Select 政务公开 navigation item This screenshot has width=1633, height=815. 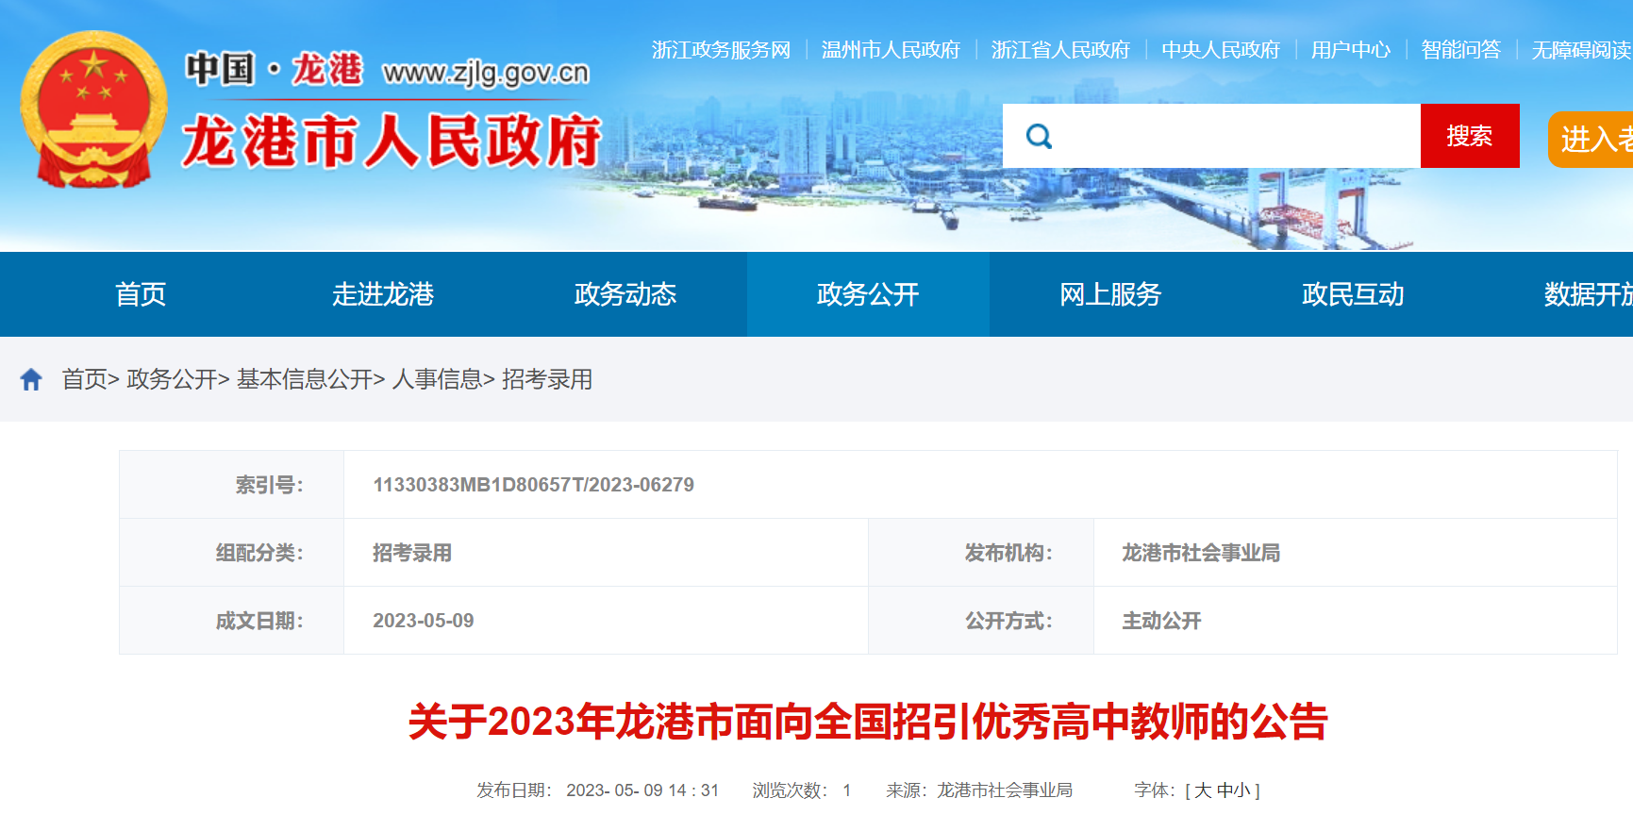[868, 294]
